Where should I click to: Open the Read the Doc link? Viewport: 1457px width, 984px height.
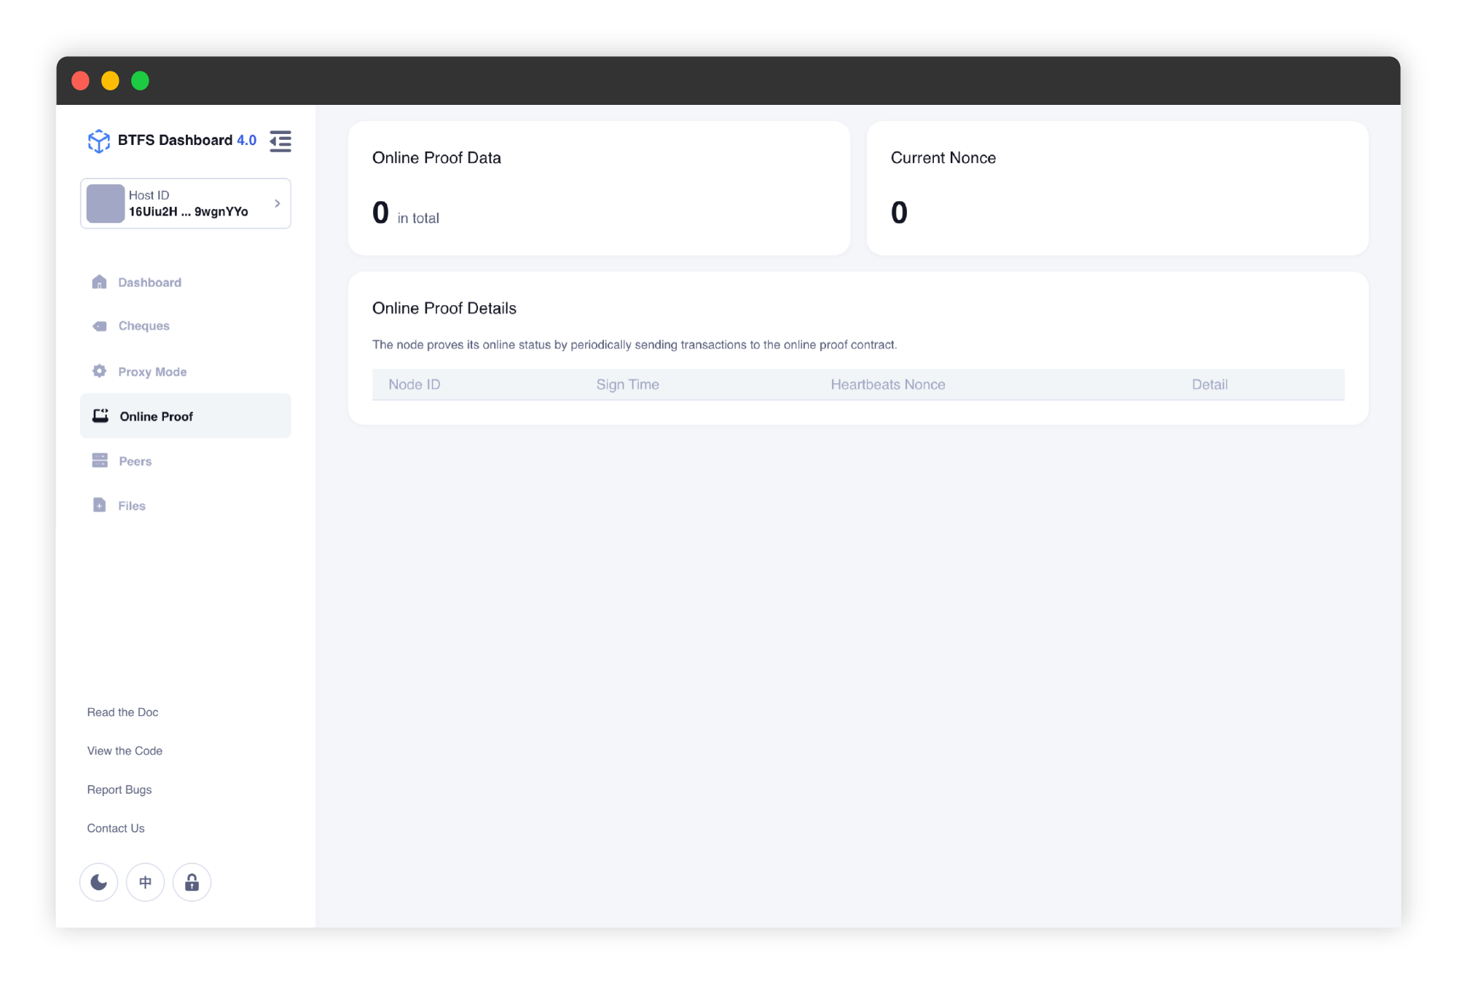tap(122, 712)
